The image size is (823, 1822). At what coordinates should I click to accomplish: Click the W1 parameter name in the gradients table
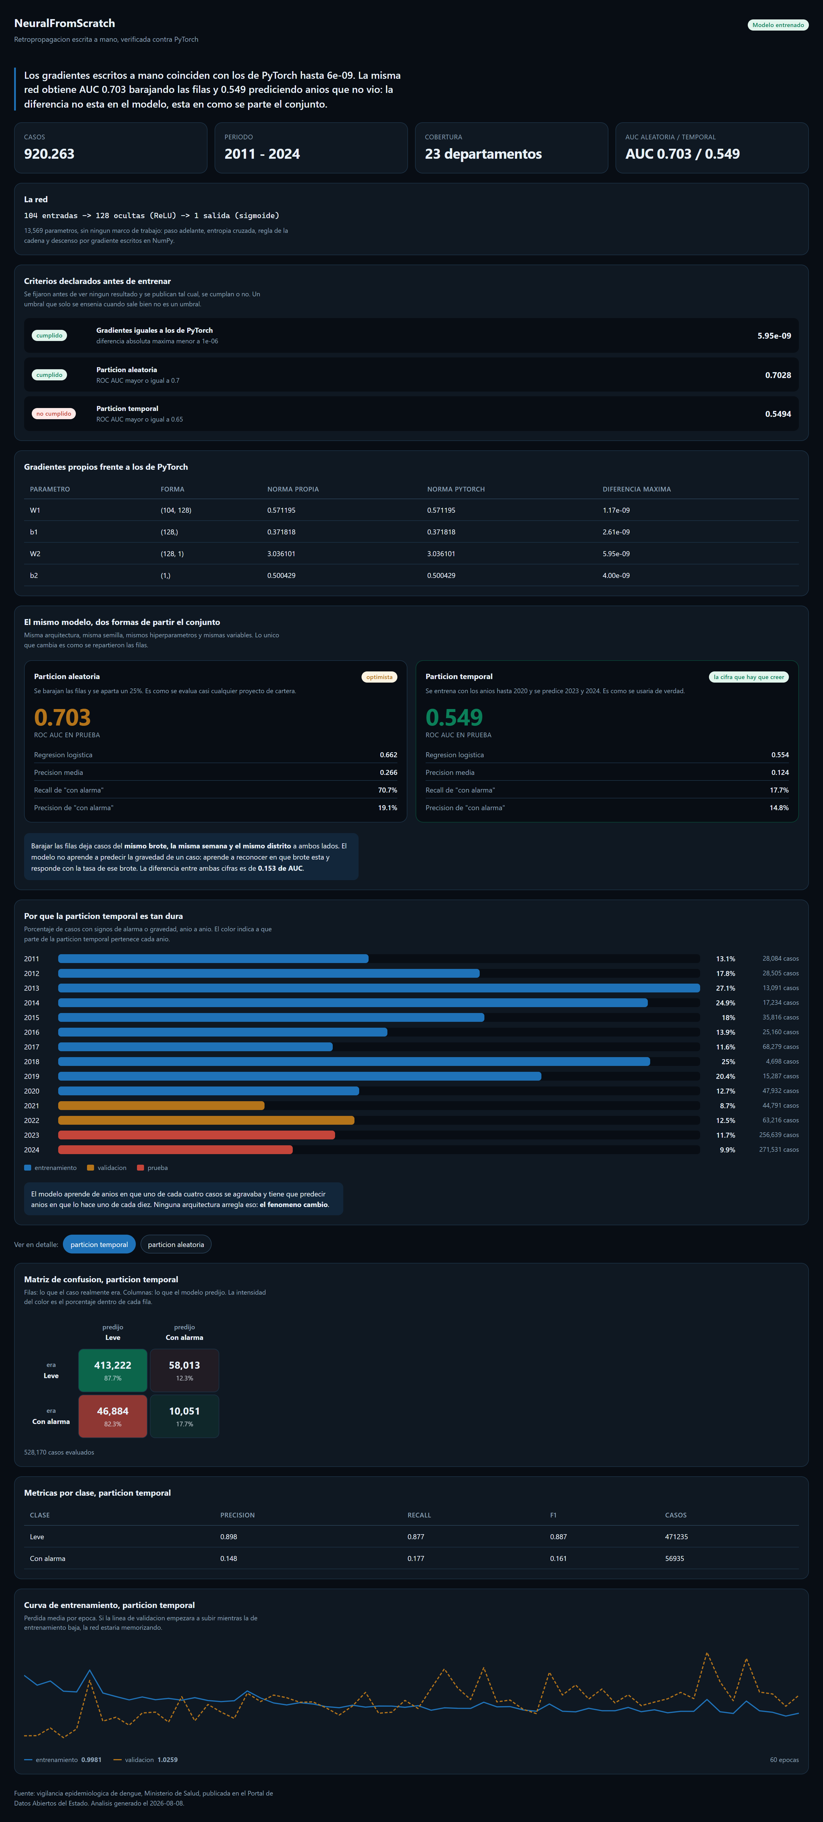click(x=35, y=511)
